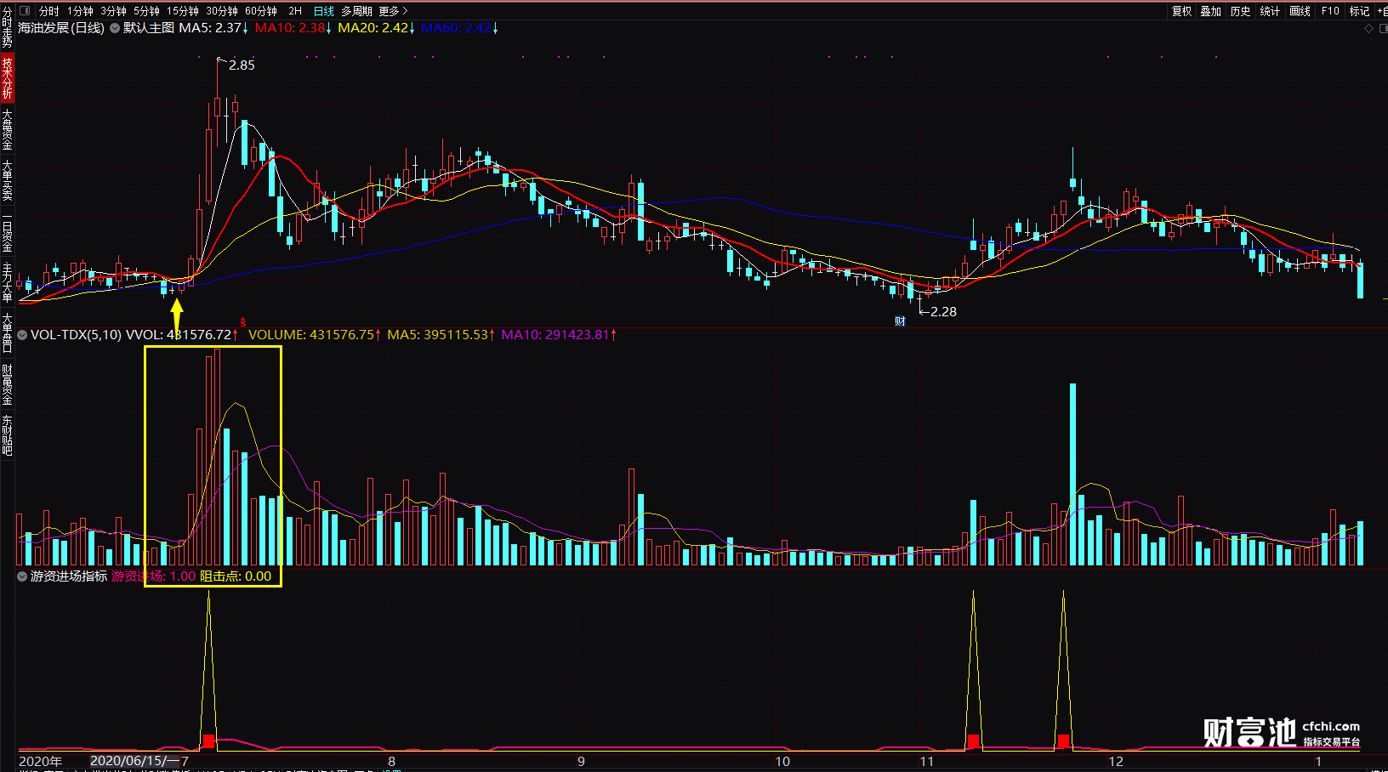The height and width of the screenshot is (772, 1388).
Task: Open 分时走势 in the left sidebar
Action: [7, 26]
